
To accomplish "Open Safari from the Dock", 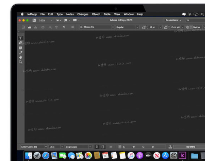I will [x=46, y=156].
